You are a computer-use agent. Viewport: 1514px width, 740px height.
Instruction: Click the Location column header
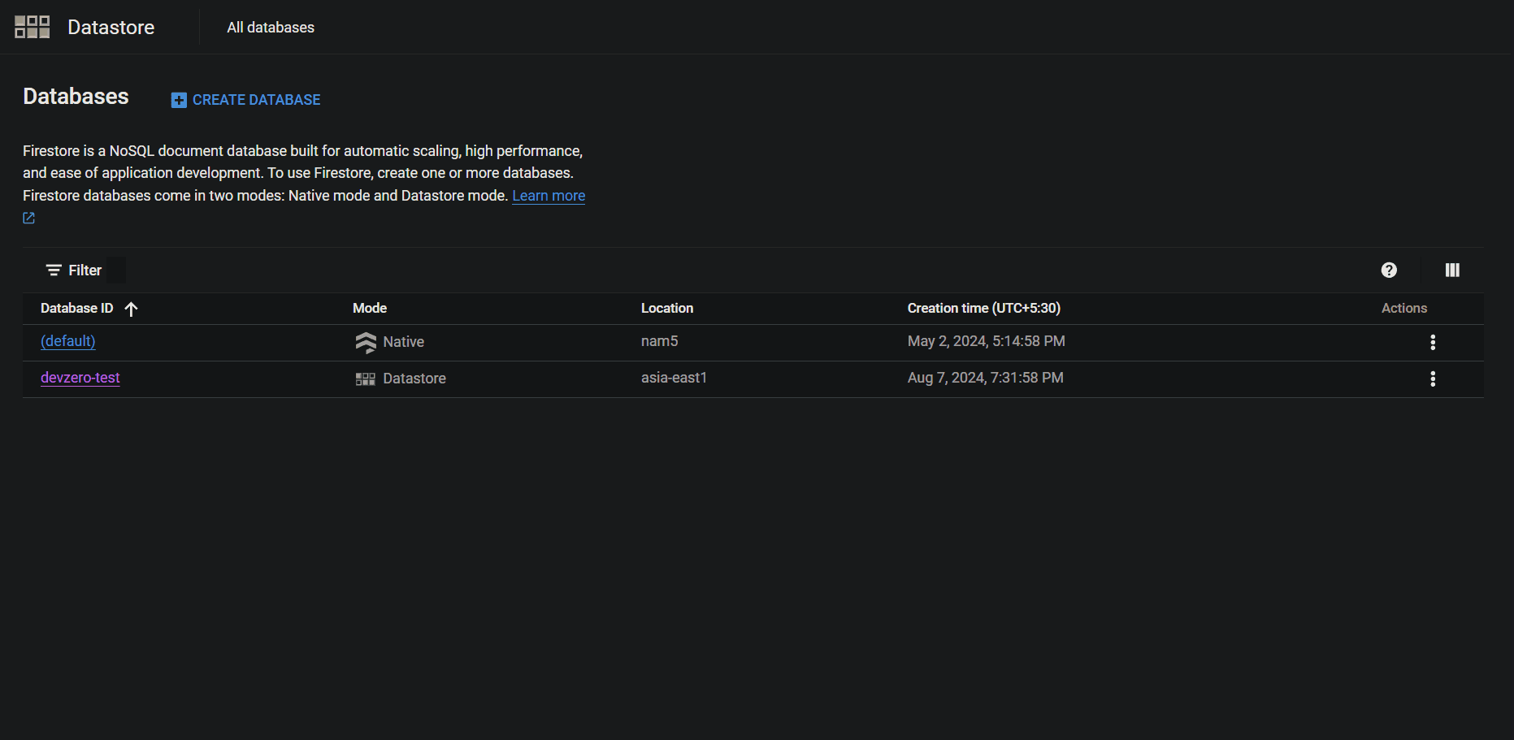click(x=667, y=308)
